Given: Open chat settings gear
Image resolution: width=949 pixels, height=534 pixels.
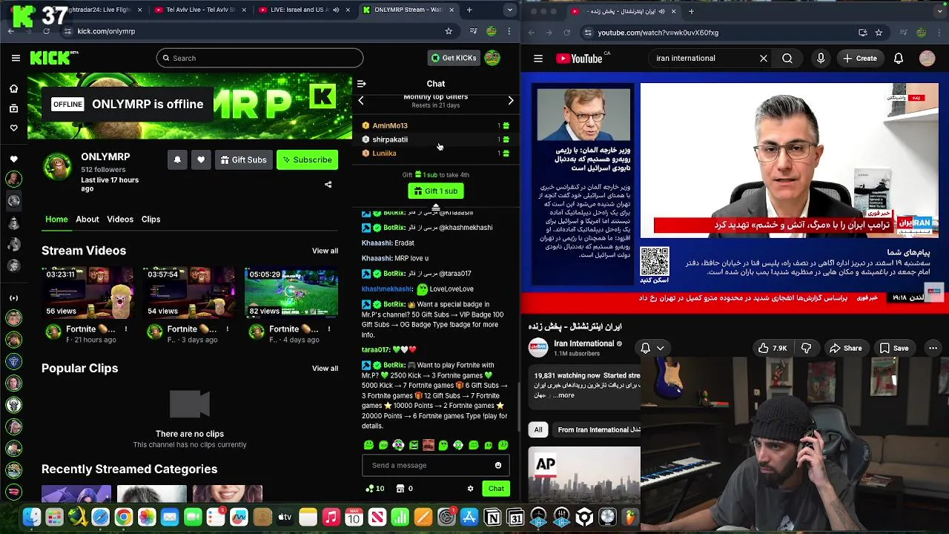Looking at the screenshot, I should pyautogui.click(x=470, y=489).
